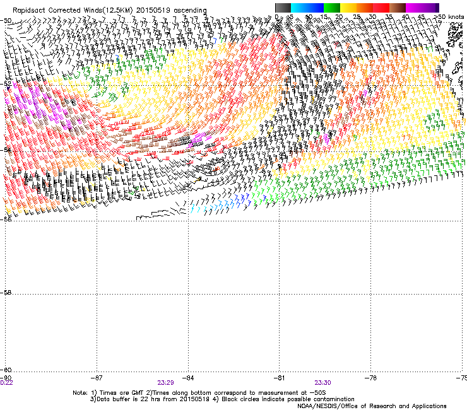Image resolution: width=467 pixels, height=410 pixels.
Task: Click the '-56' latitude label
Action: tap(6, 220)
